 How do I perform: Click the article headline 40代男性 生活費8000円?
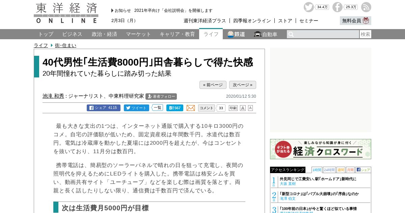[147, 62]
